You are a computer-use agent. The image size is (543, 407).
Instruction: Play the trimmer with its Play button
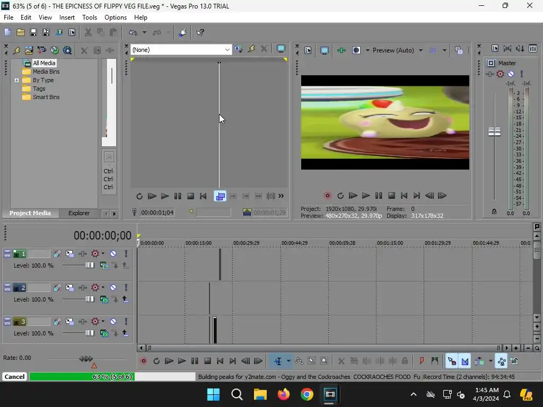point(165,196)
